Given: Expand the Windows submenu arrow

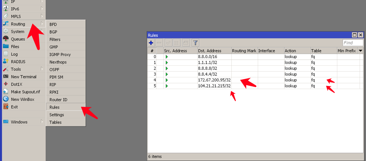Looking at the screenshot, I should [x=42, y=121].
